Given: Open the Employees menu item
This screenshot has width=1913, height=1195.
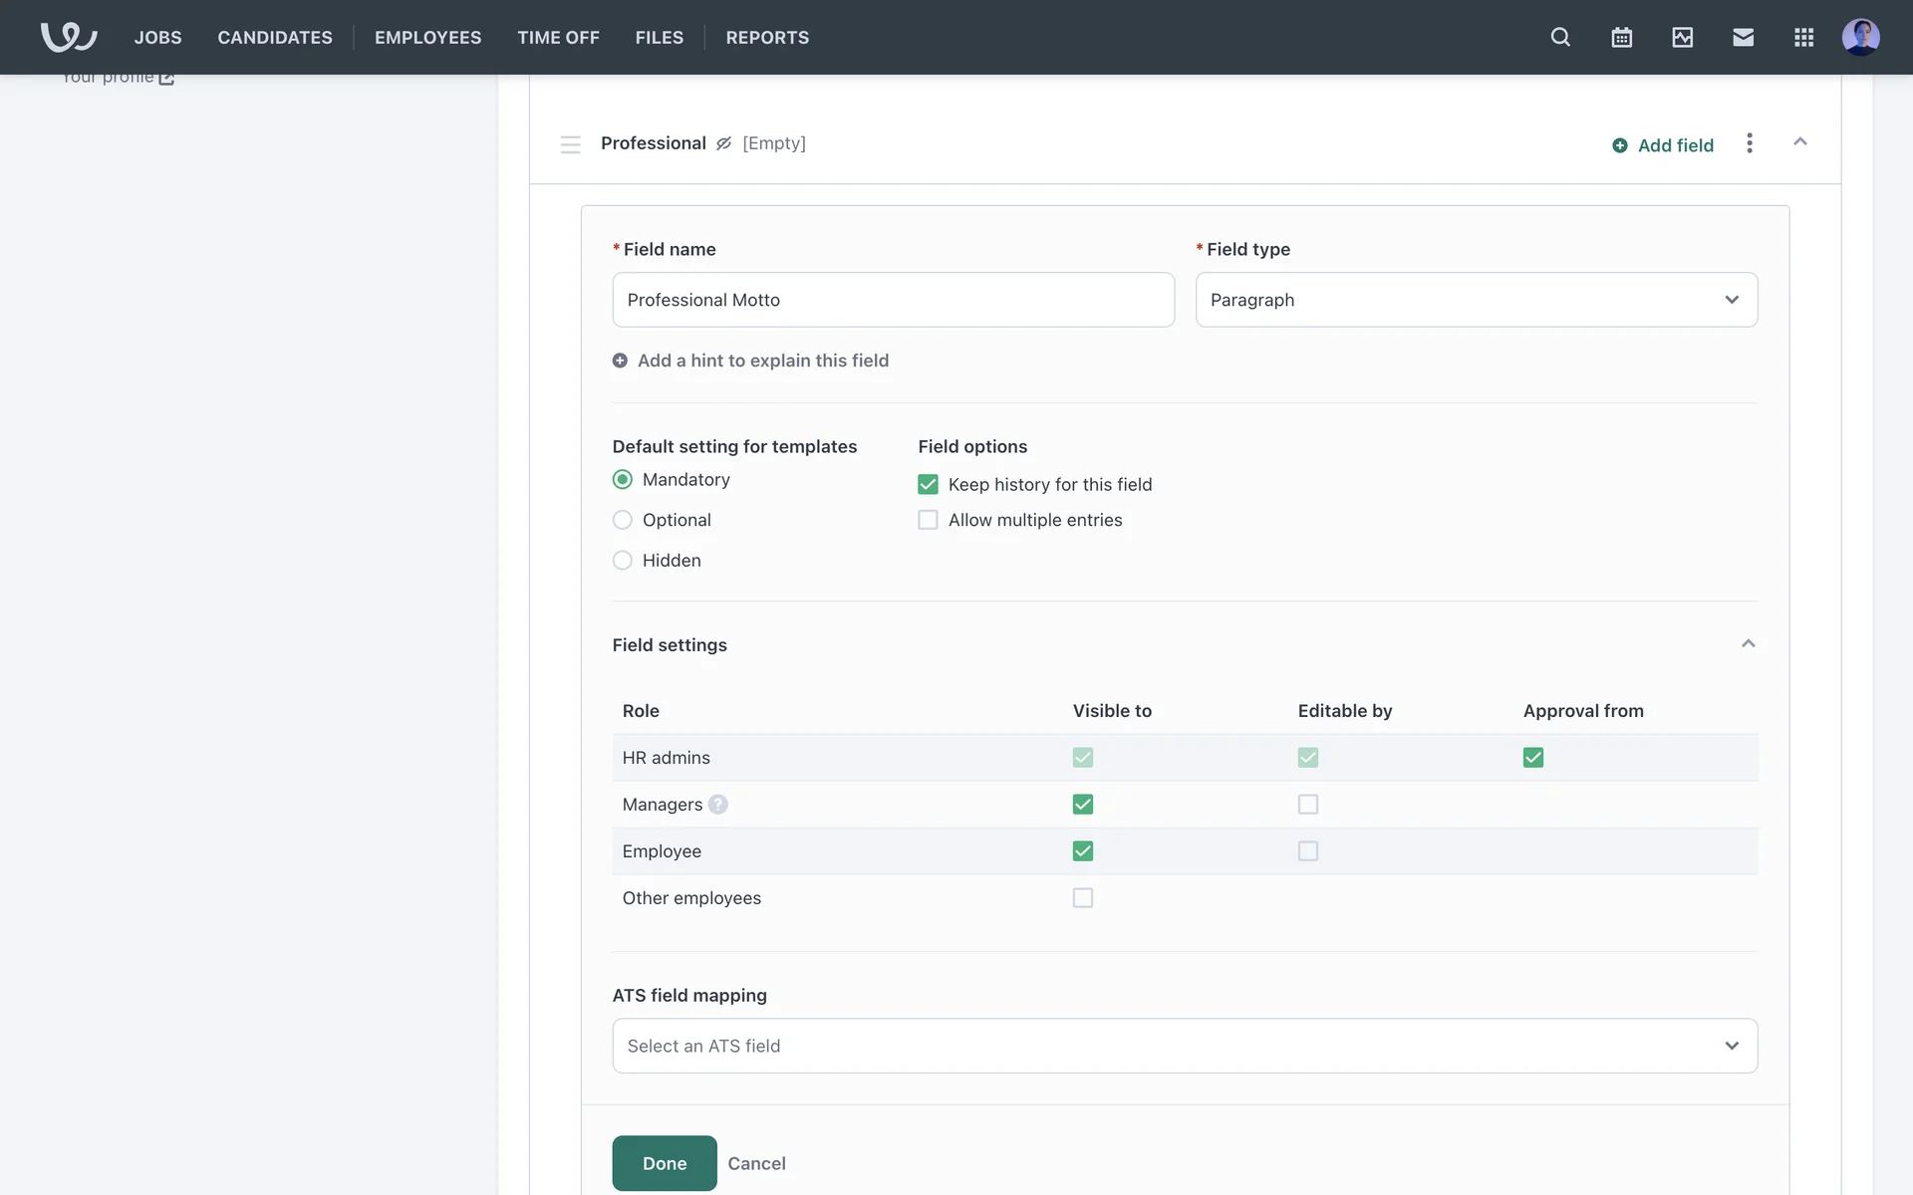Looking at the screenshot, I should click(427, 37).
